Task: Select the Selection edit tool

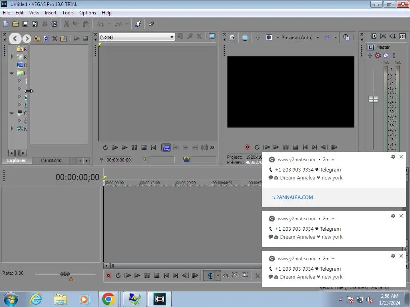Action: (235, 275)
